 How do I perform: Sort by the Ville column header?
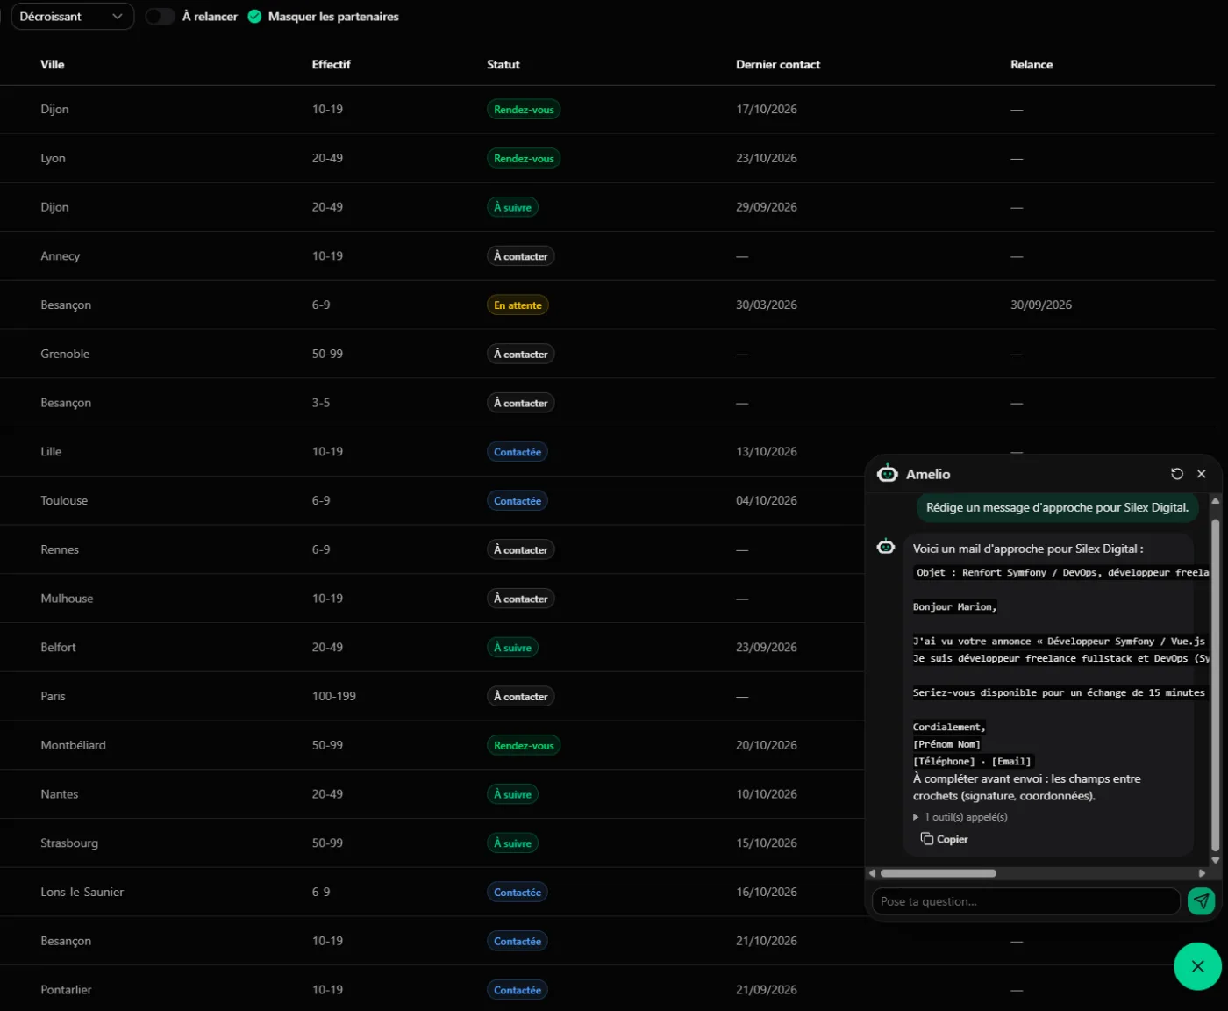53,65
